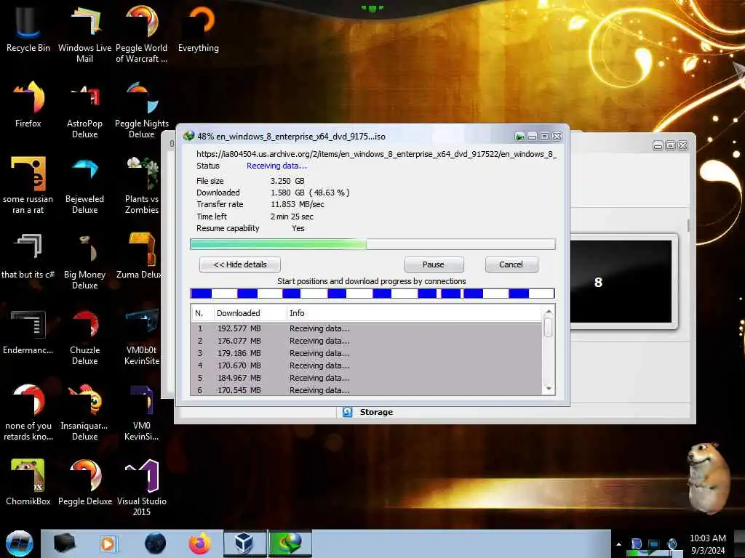Click the VM preview thumbnail showing 8
This screenshot has height=558, width=745.
(621, 282)
